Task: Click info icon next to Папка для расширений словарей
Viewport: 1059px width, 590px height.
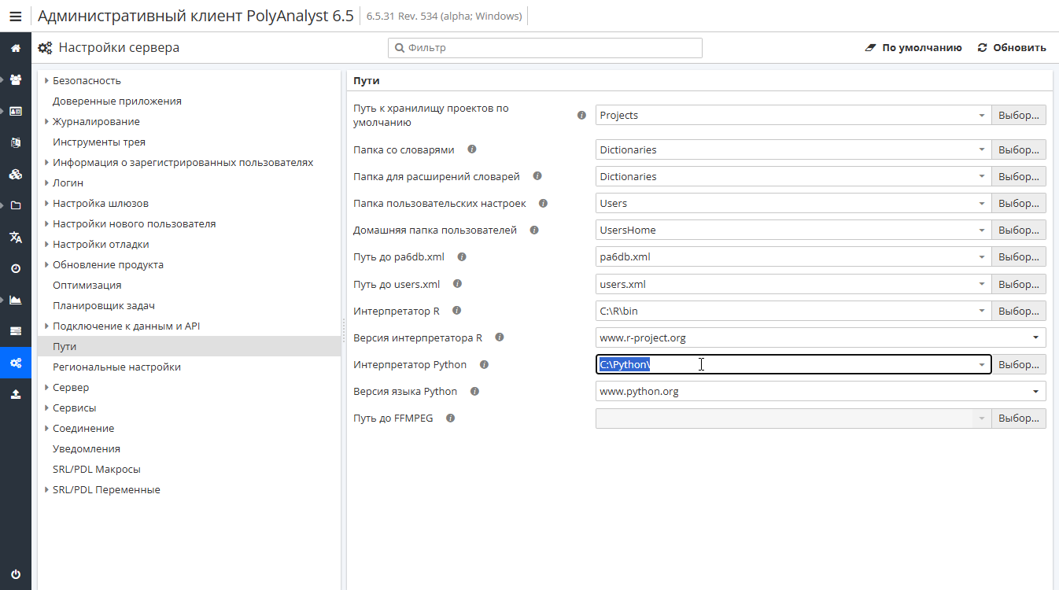Action: tap(537, 176)
